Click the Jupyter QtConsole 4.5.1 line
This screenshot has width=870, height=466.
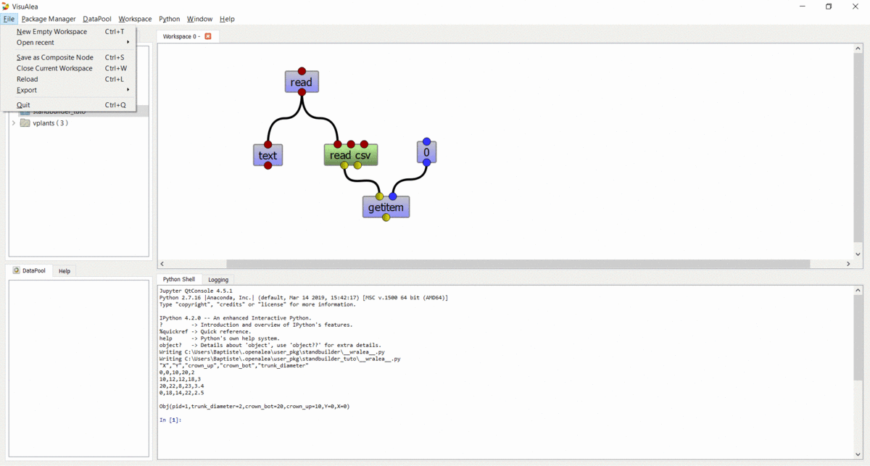pos(196,291)
